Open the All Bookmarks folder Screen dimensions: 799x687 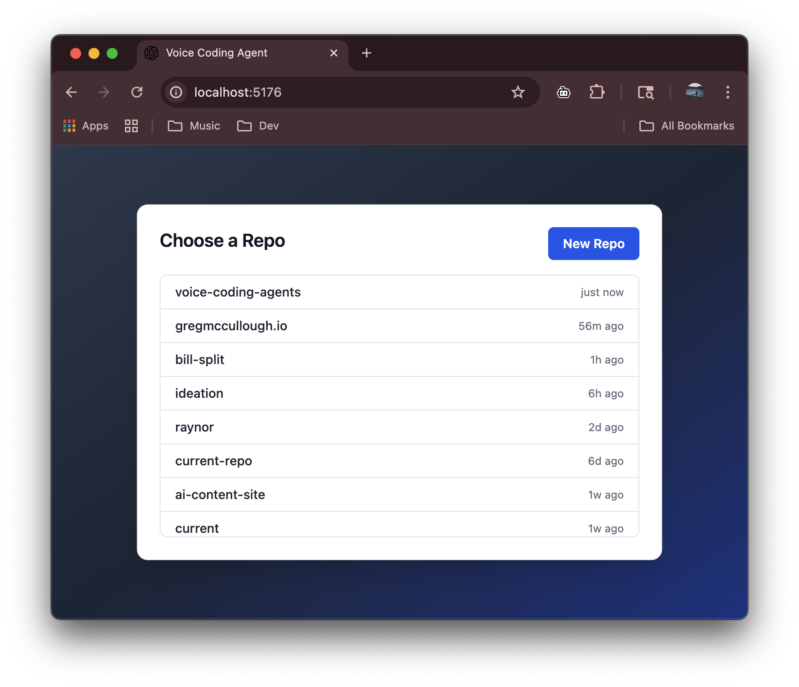(x=687, y=126)
